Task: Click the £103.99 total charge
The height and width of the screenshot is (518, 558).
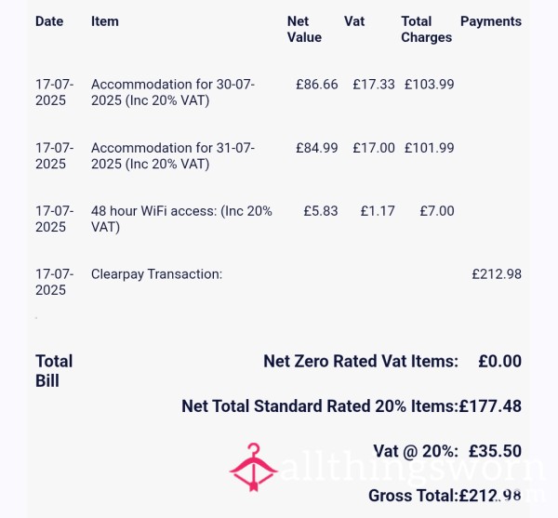Action: [429, 85]
